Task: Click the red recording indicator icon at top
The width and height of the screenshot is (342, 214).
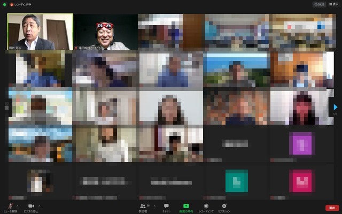Action: (x=11, y=4)
